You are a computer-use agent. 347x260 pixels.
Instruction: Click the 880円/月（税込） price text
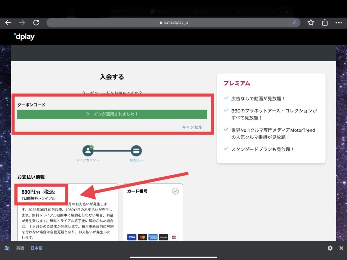click(39, 192)
